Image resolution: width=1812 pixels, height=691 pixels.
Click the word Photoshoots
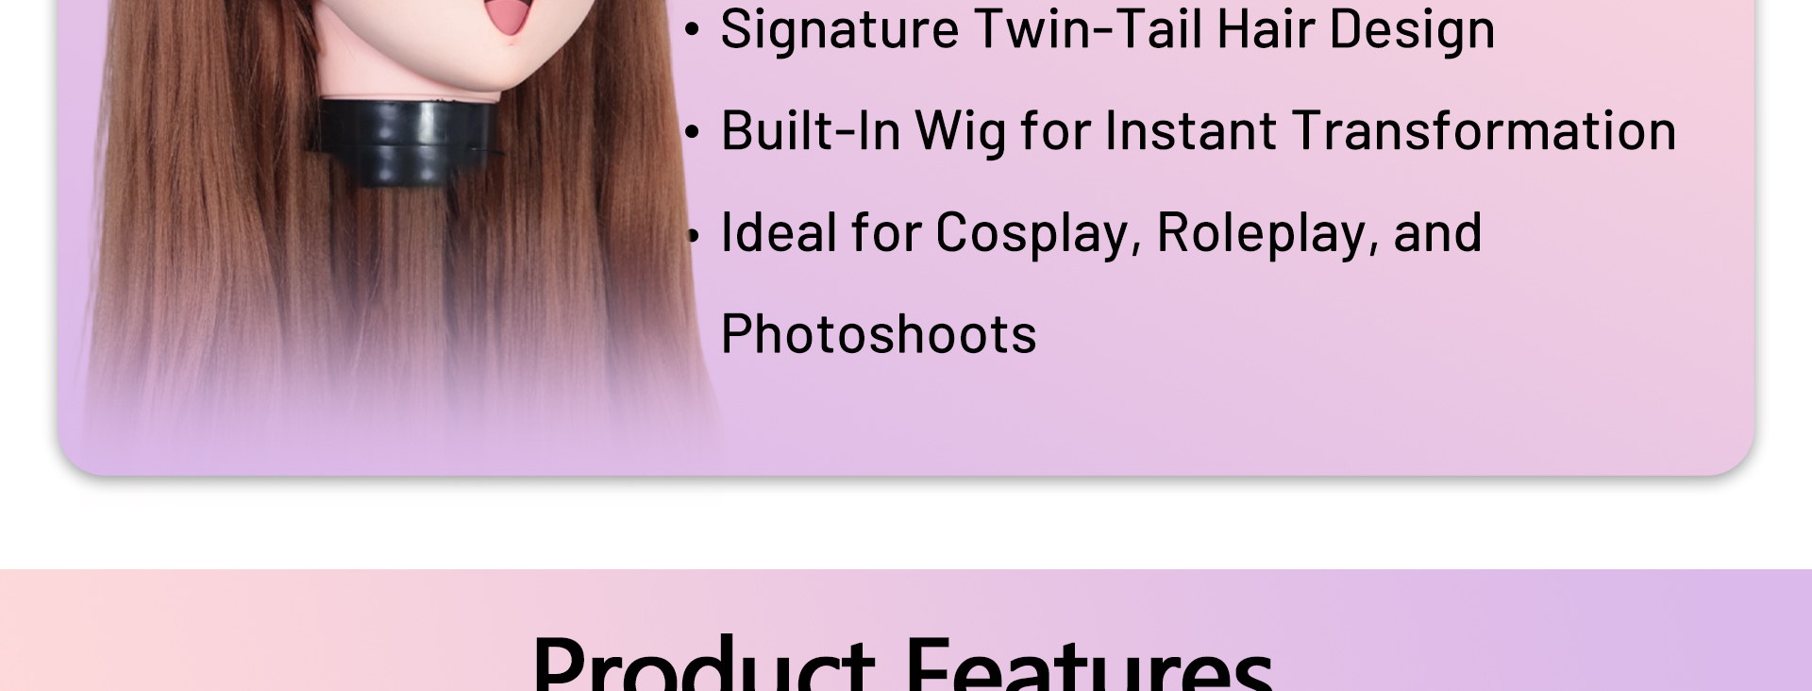878,334
